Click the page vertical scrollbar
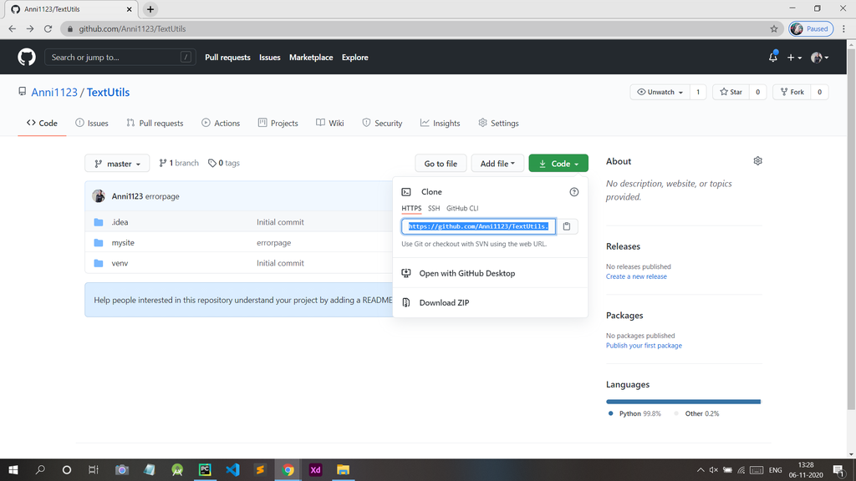 pos(851,229)
